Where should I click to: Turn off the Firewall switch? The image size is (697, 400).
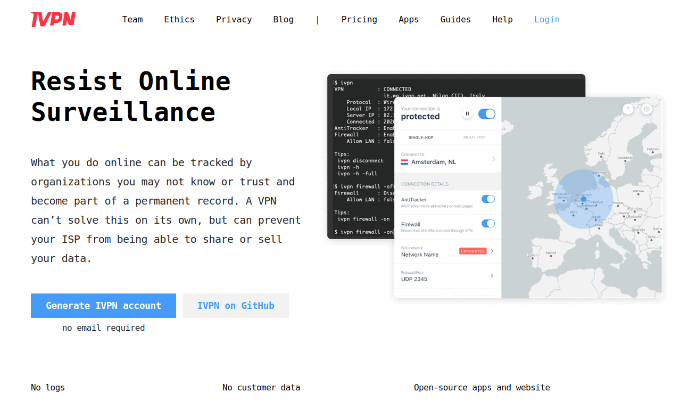point(488,224)
